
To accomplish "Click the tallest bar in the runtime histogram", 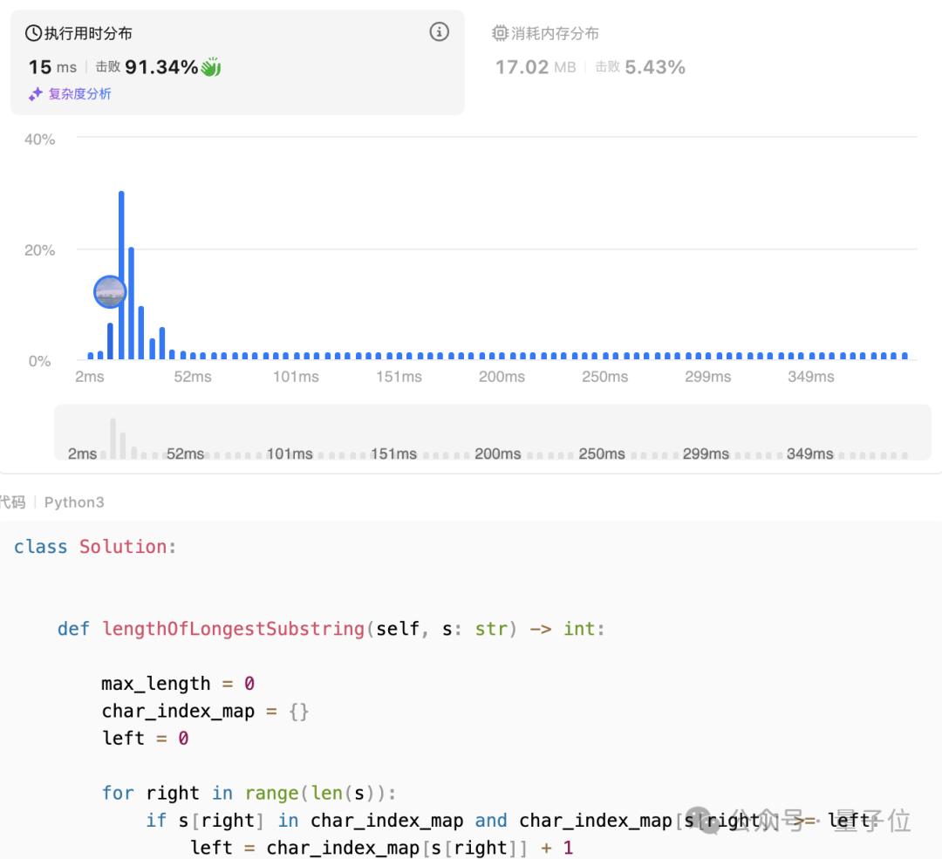I will point(121,275).
